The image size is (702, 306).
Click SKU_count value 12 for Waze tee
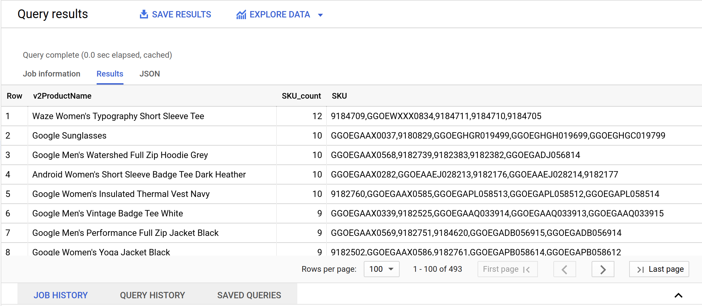click(317, 116)
